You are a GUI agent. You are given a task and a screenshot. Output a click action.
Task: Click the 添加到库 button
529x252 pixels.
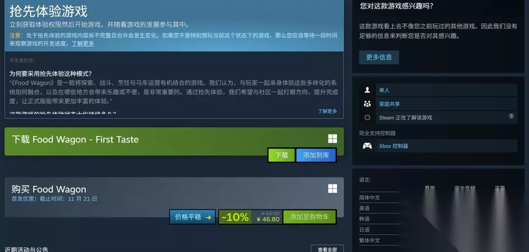tap(316, 155)
